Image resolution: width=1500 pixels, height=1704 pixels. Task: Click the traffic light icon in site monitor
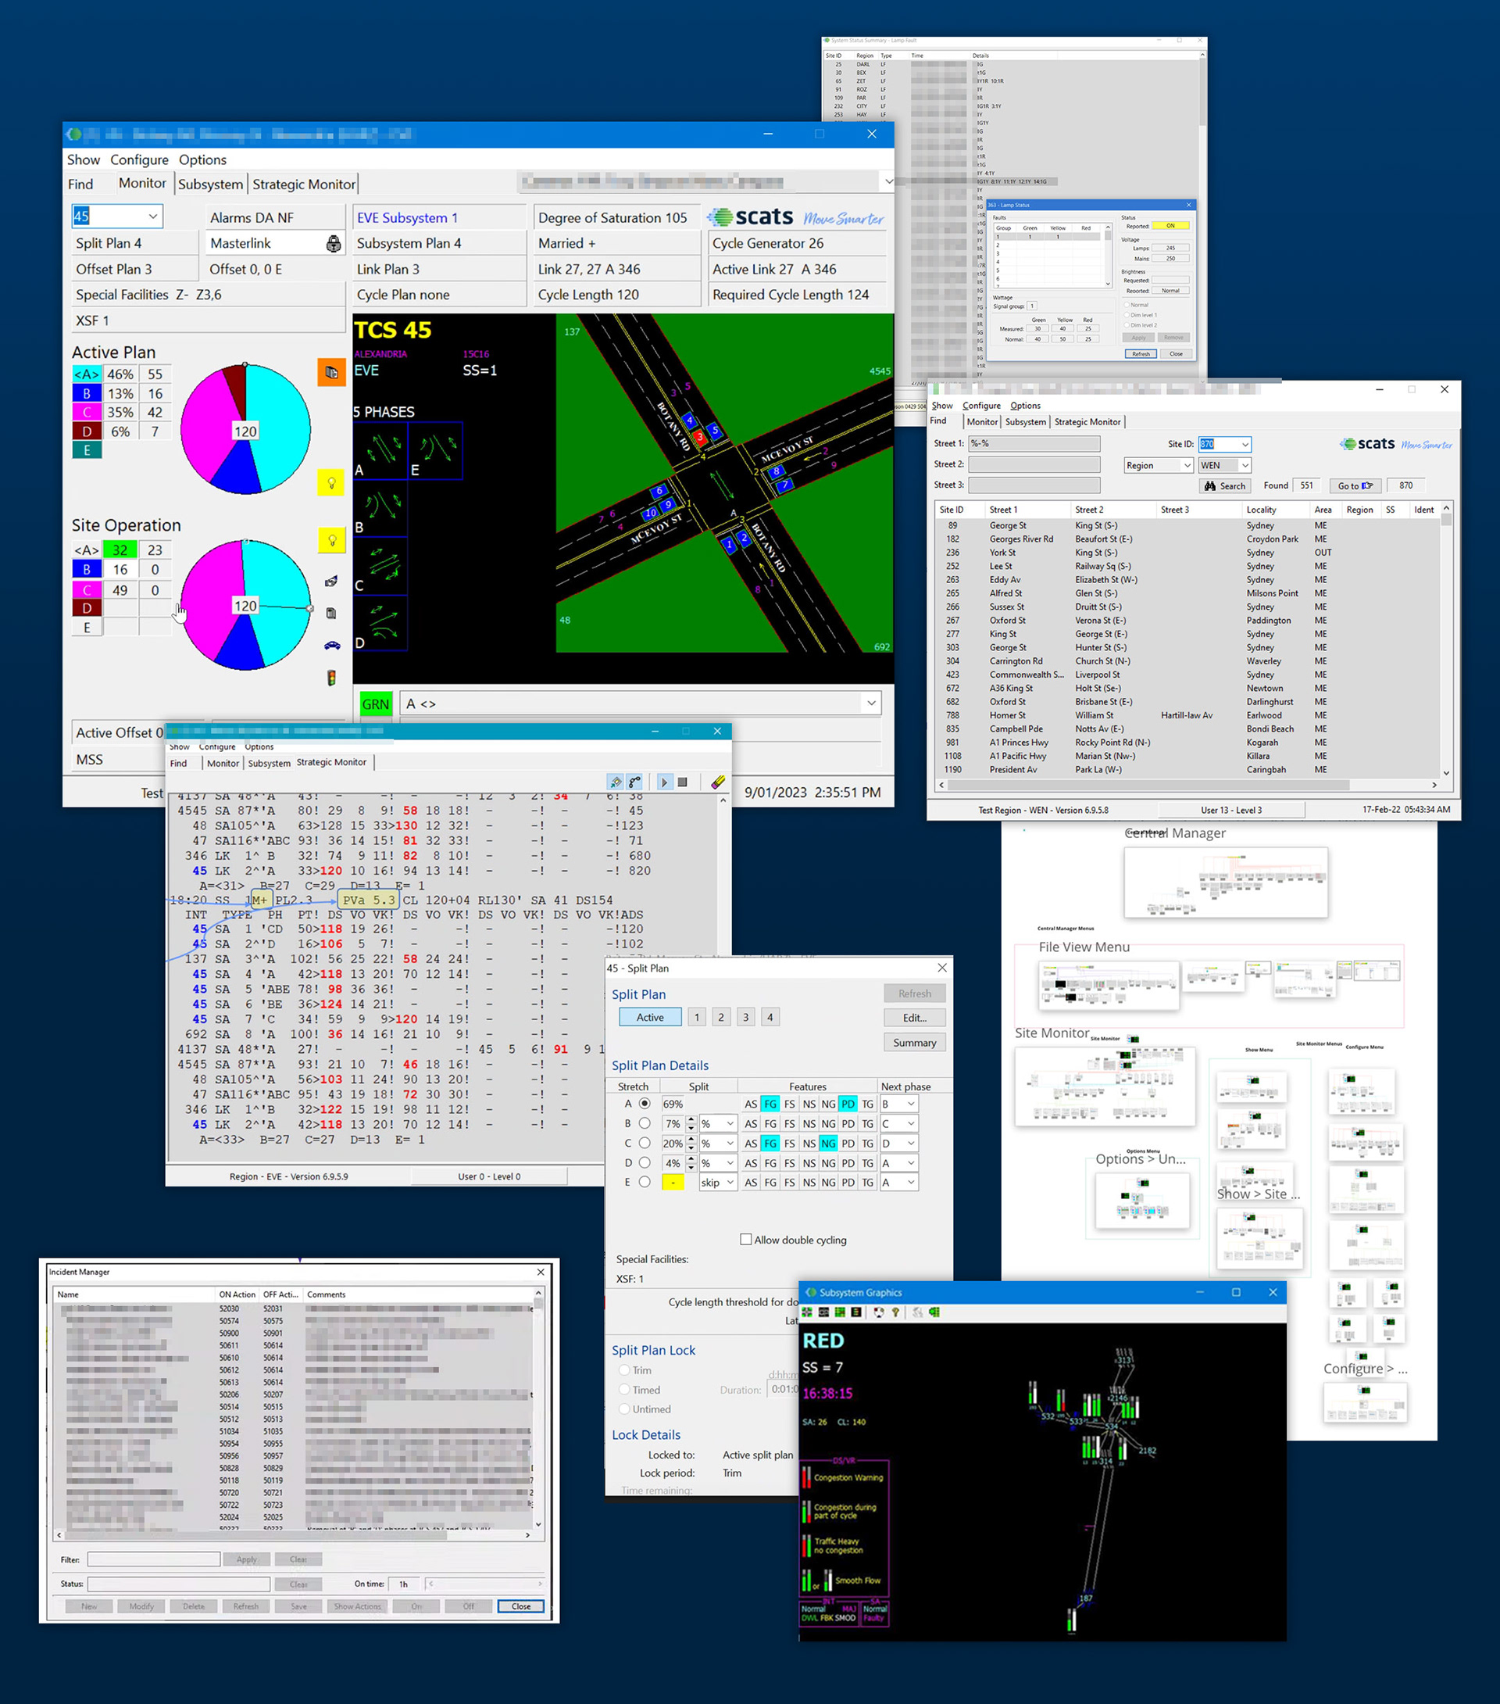pos(330,678)
